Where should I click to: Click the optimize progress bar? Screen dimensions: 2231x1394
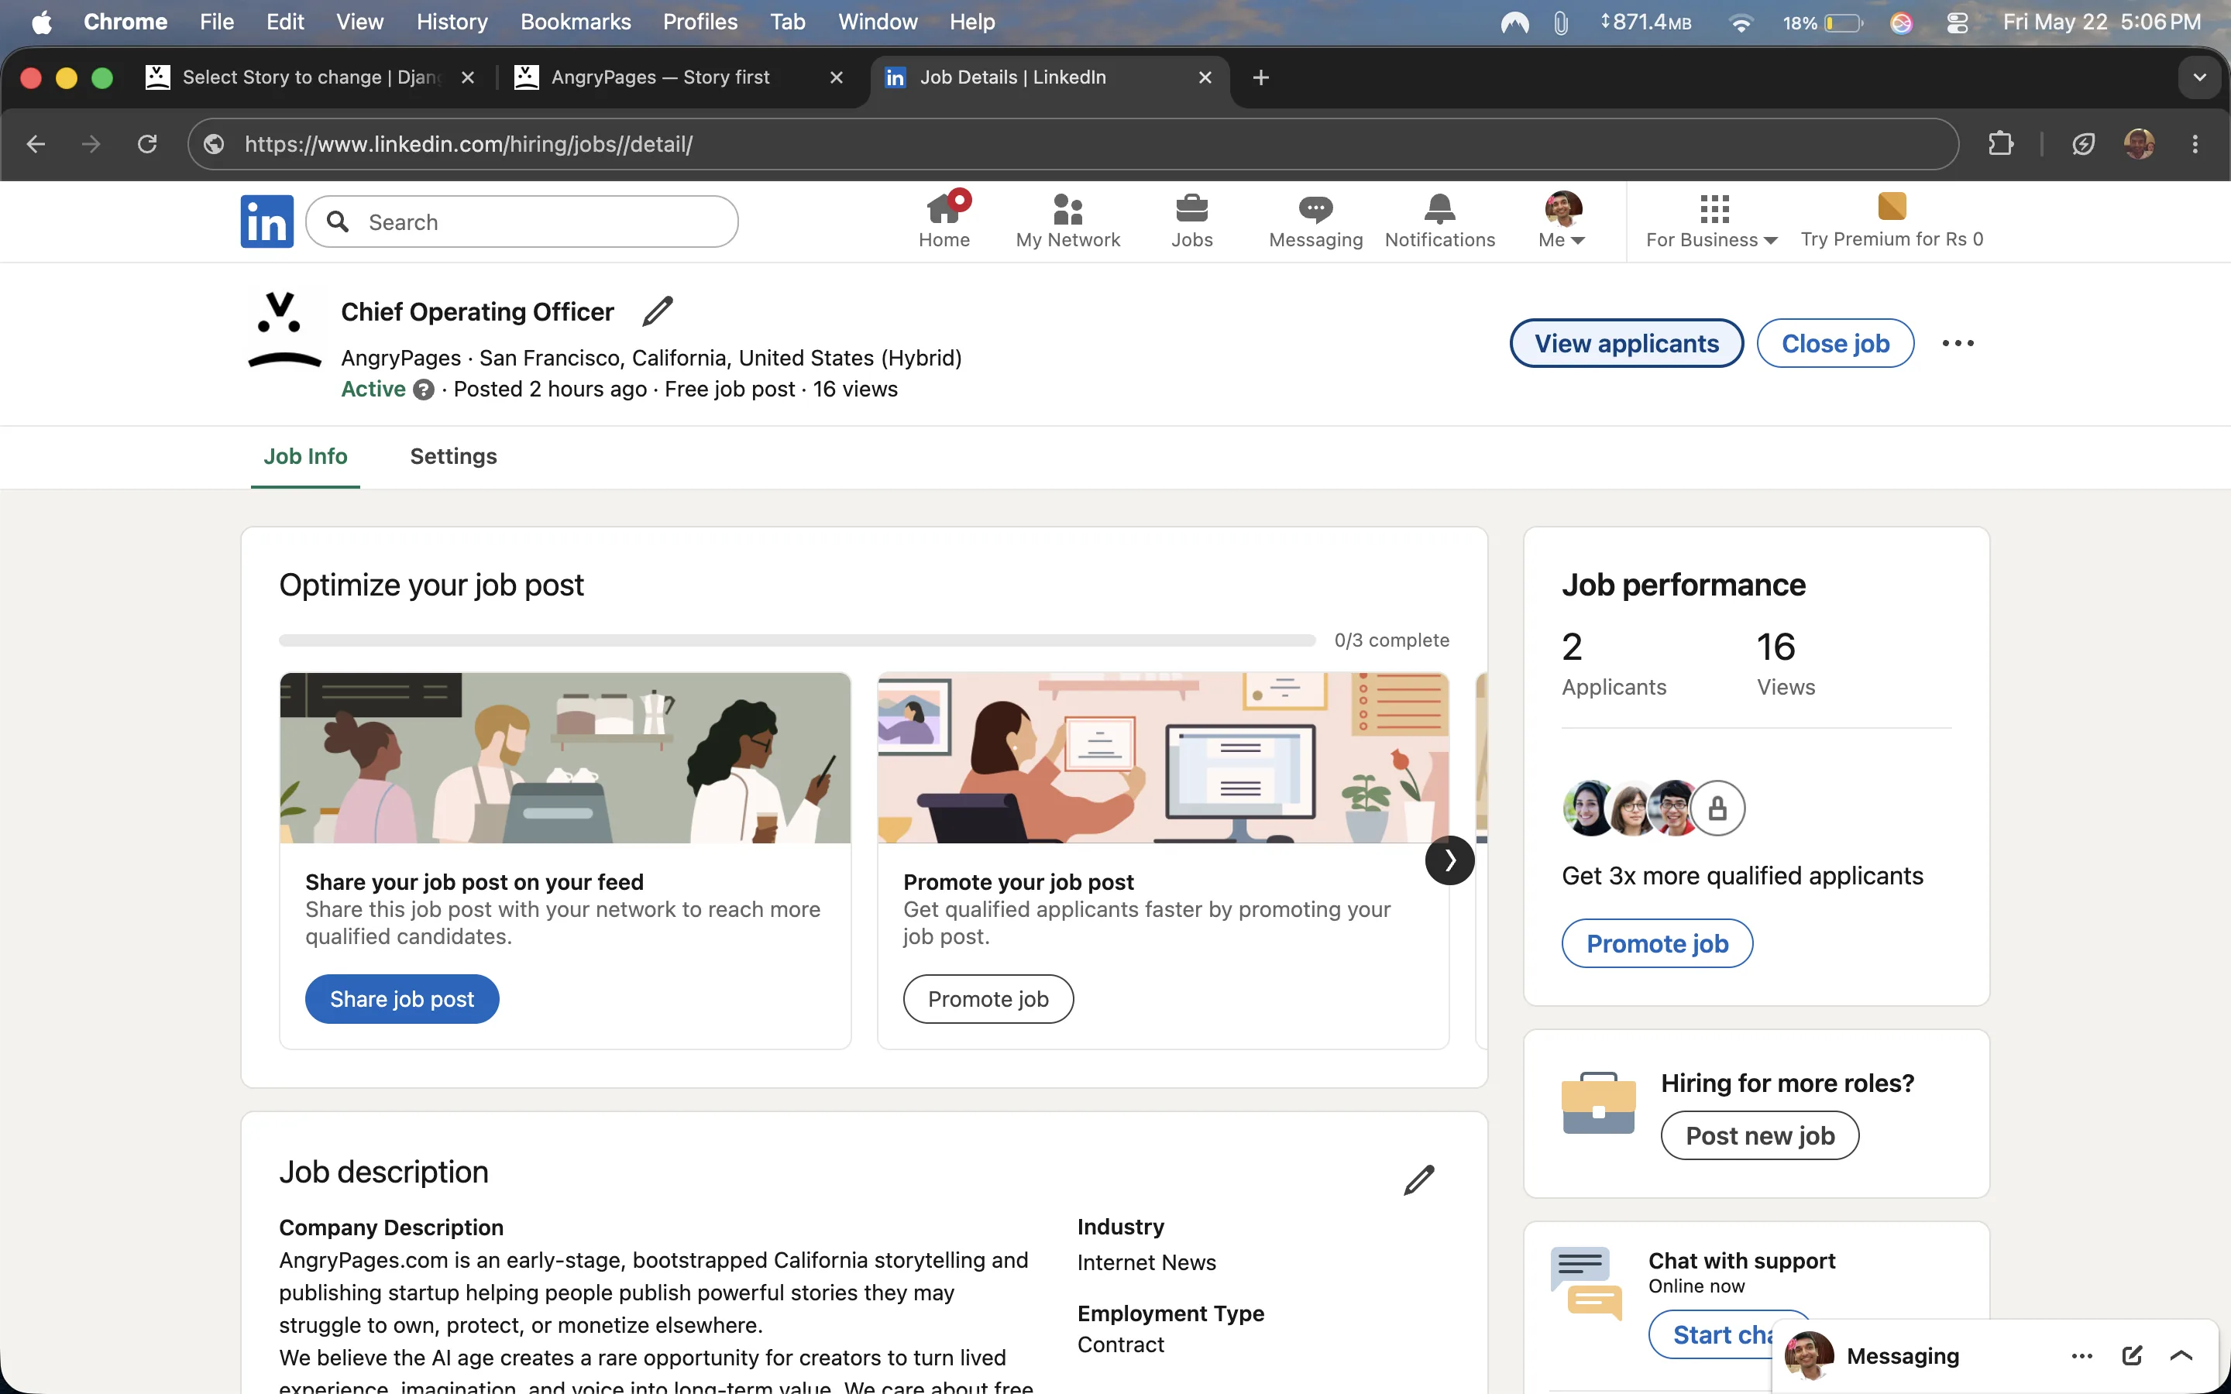(796, 640)
